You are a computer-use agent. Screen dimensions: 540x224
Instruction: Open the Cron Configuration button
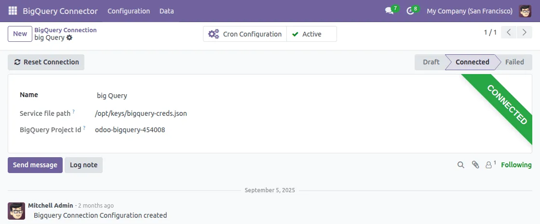[245, 34]
